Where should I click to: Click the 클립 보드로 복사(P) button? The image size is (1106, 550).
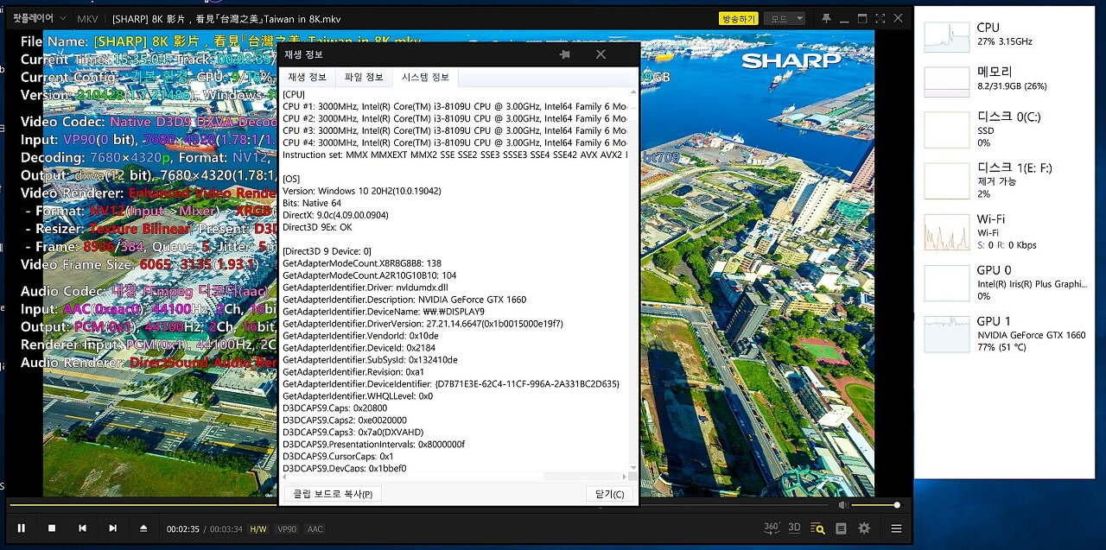click(333, 494)
